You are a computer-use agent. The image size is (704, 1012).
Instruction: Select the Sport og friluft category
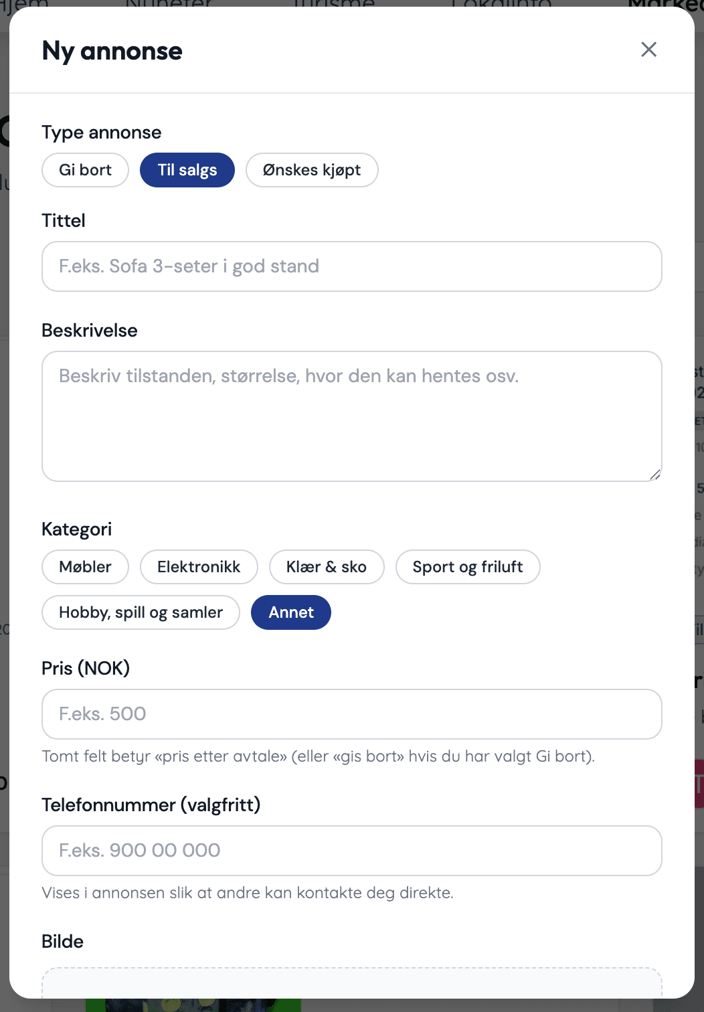(x=468, y=567)
